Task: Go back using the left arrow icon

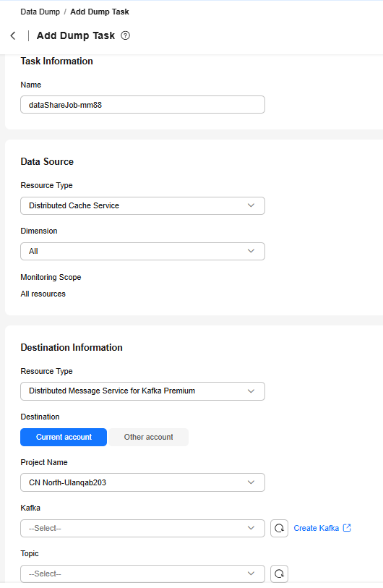Action: 13,35
